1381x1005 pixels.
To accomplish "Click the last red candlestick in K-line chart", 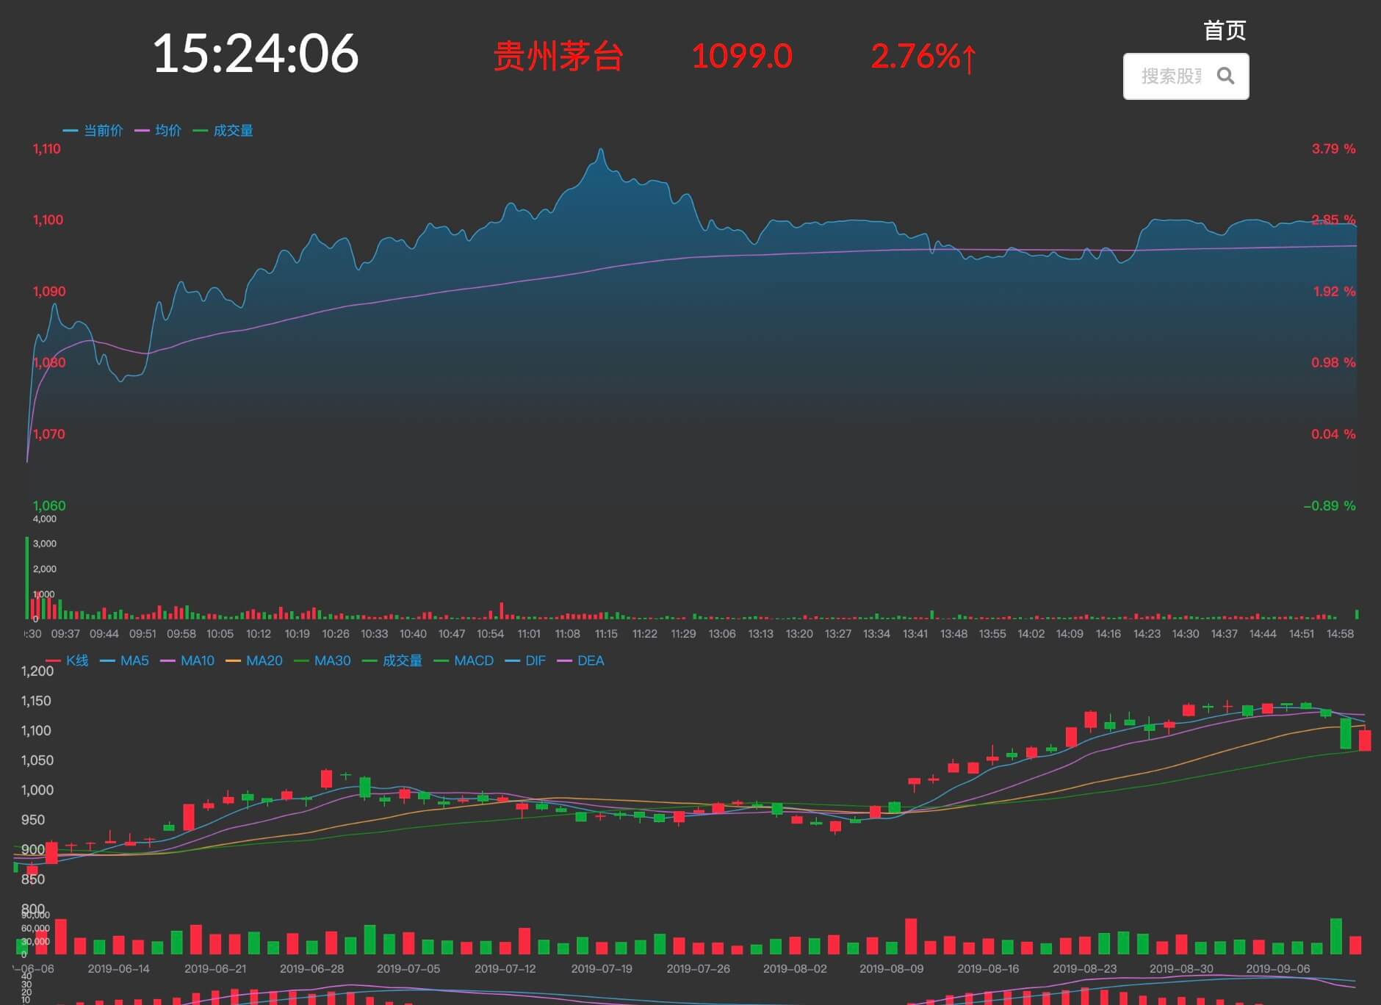I will (x=1365, y=740).
